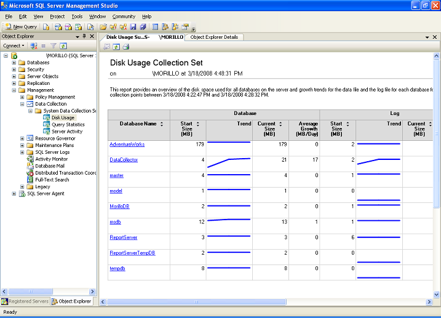The width and height of the screenshot is (441, 318).
Task: Click the MORILLO server node icon
Action: tap(14, 56)
